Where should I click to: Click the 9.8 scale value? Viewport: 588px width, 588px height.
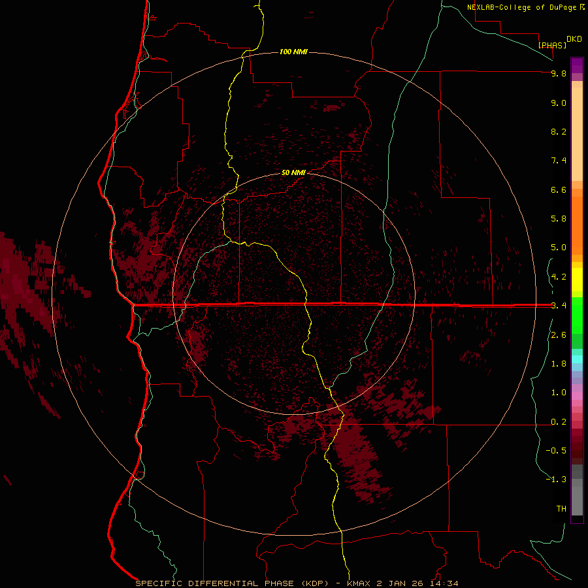tap(559, 73)
